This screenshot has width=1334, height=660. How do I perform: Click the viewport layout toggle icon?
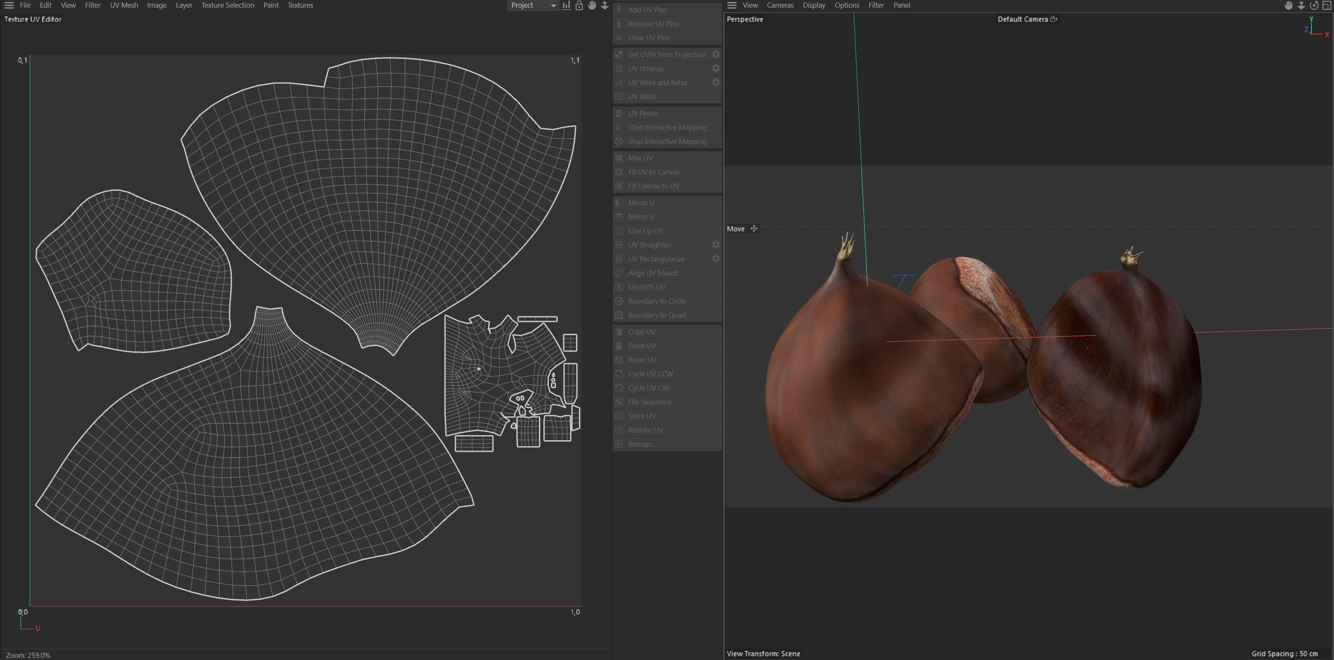(x=1327, y=5)
